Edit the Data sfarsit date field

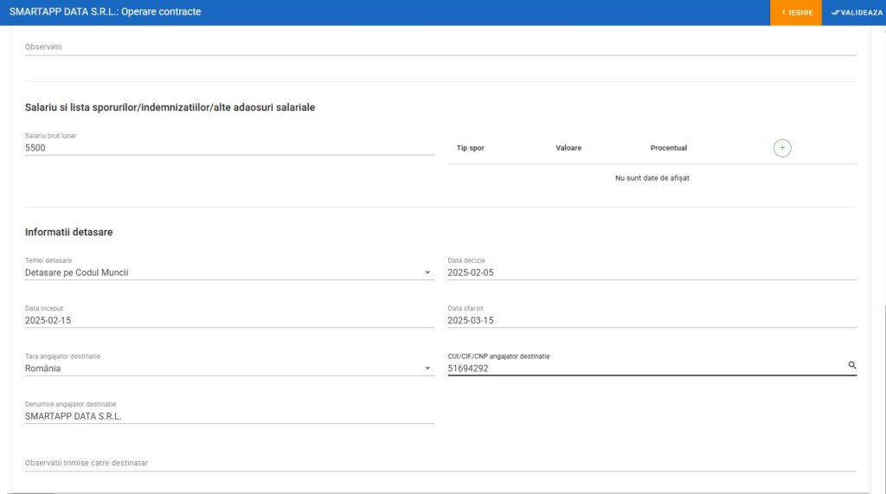[652, 320]
